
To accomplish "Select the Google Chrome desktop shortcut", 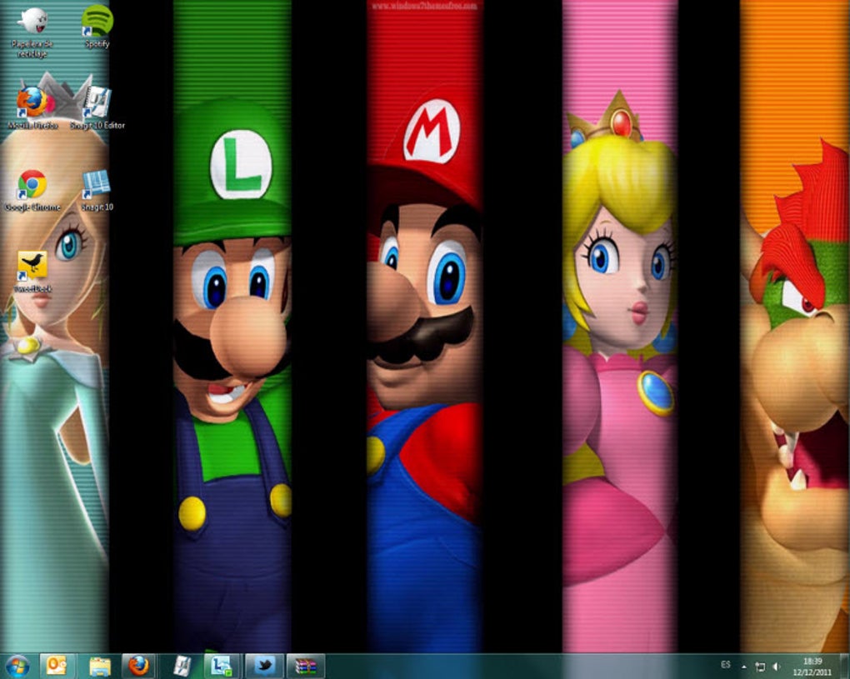I will 32,191.
